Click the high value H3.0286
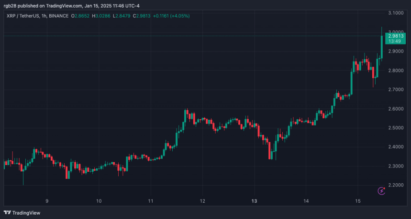This screenshot has height=219, width=411. pyautogui.click(x=101, y=16)
